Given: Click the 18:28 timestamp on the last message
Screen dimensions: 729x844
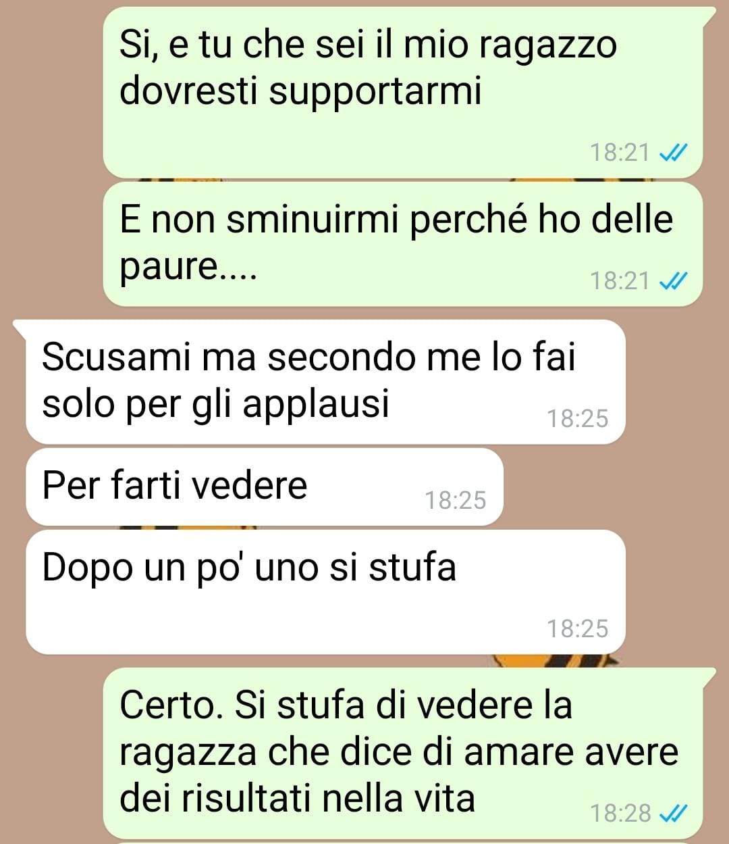Looking at the screenshot, I should [x=620, y=813].
